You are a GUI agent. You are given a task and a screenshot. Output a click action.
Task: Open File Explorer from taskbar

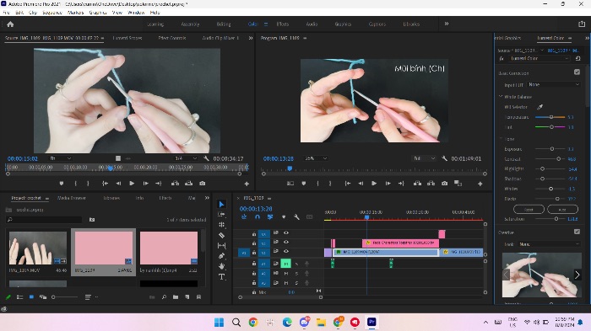pos(321,322)
